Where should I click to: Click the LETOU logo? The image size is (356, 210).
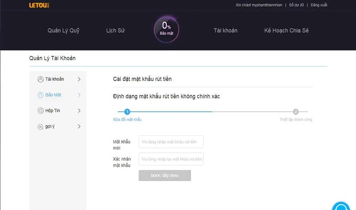(39, 5)
